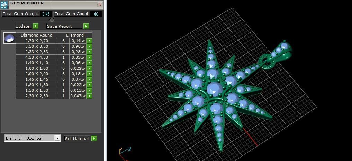Select the 3,50 X 3,50 size cell

[36, 46]
